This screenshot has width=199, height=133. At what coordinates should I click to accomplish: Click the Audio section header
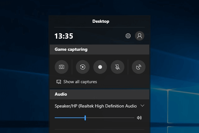coord(99,94)
